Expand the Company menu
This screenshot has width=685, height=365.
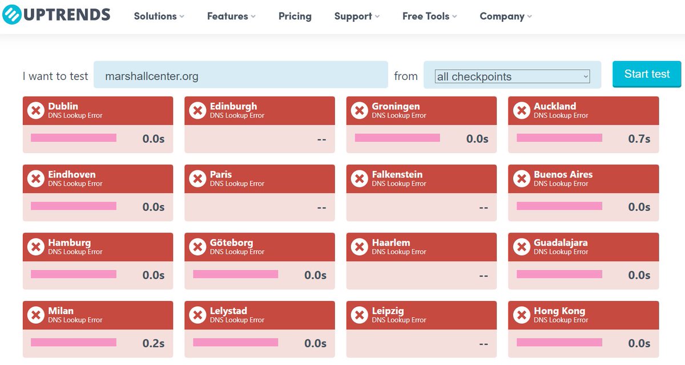[506, 16]
